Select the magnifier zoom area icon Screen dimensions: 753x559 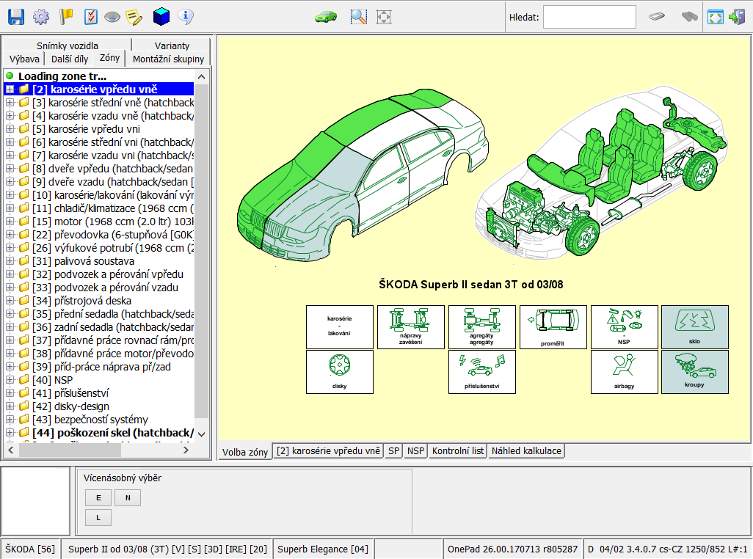[358, 17]
